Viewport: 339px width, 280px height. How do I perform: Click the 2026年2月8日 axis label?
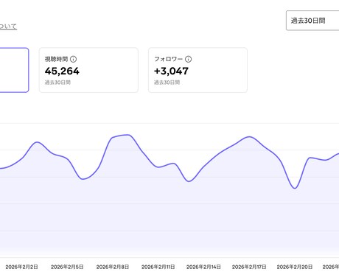pyautogui.click(x=113, y=267)
